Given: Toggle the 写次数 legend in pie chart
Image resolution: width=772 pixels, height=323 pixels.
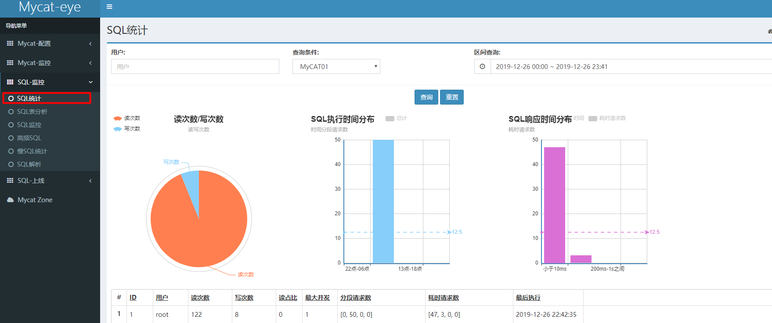Looking at the screenshot, I should pos(126,129).
